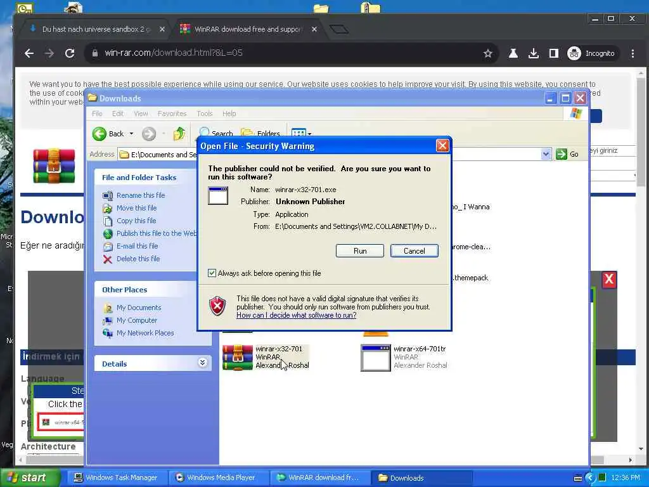The image size is (649, 487).
Task: Expand the Address bar dropdown arrow
Action: click(x=546, y=154)
